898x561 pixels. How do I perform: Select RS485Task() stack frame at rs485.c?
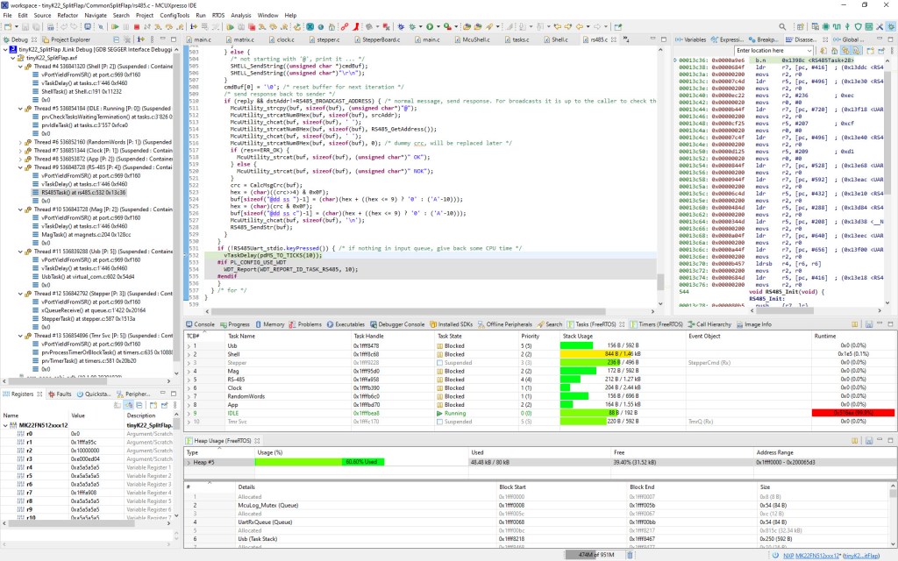(x=82, y=192)
